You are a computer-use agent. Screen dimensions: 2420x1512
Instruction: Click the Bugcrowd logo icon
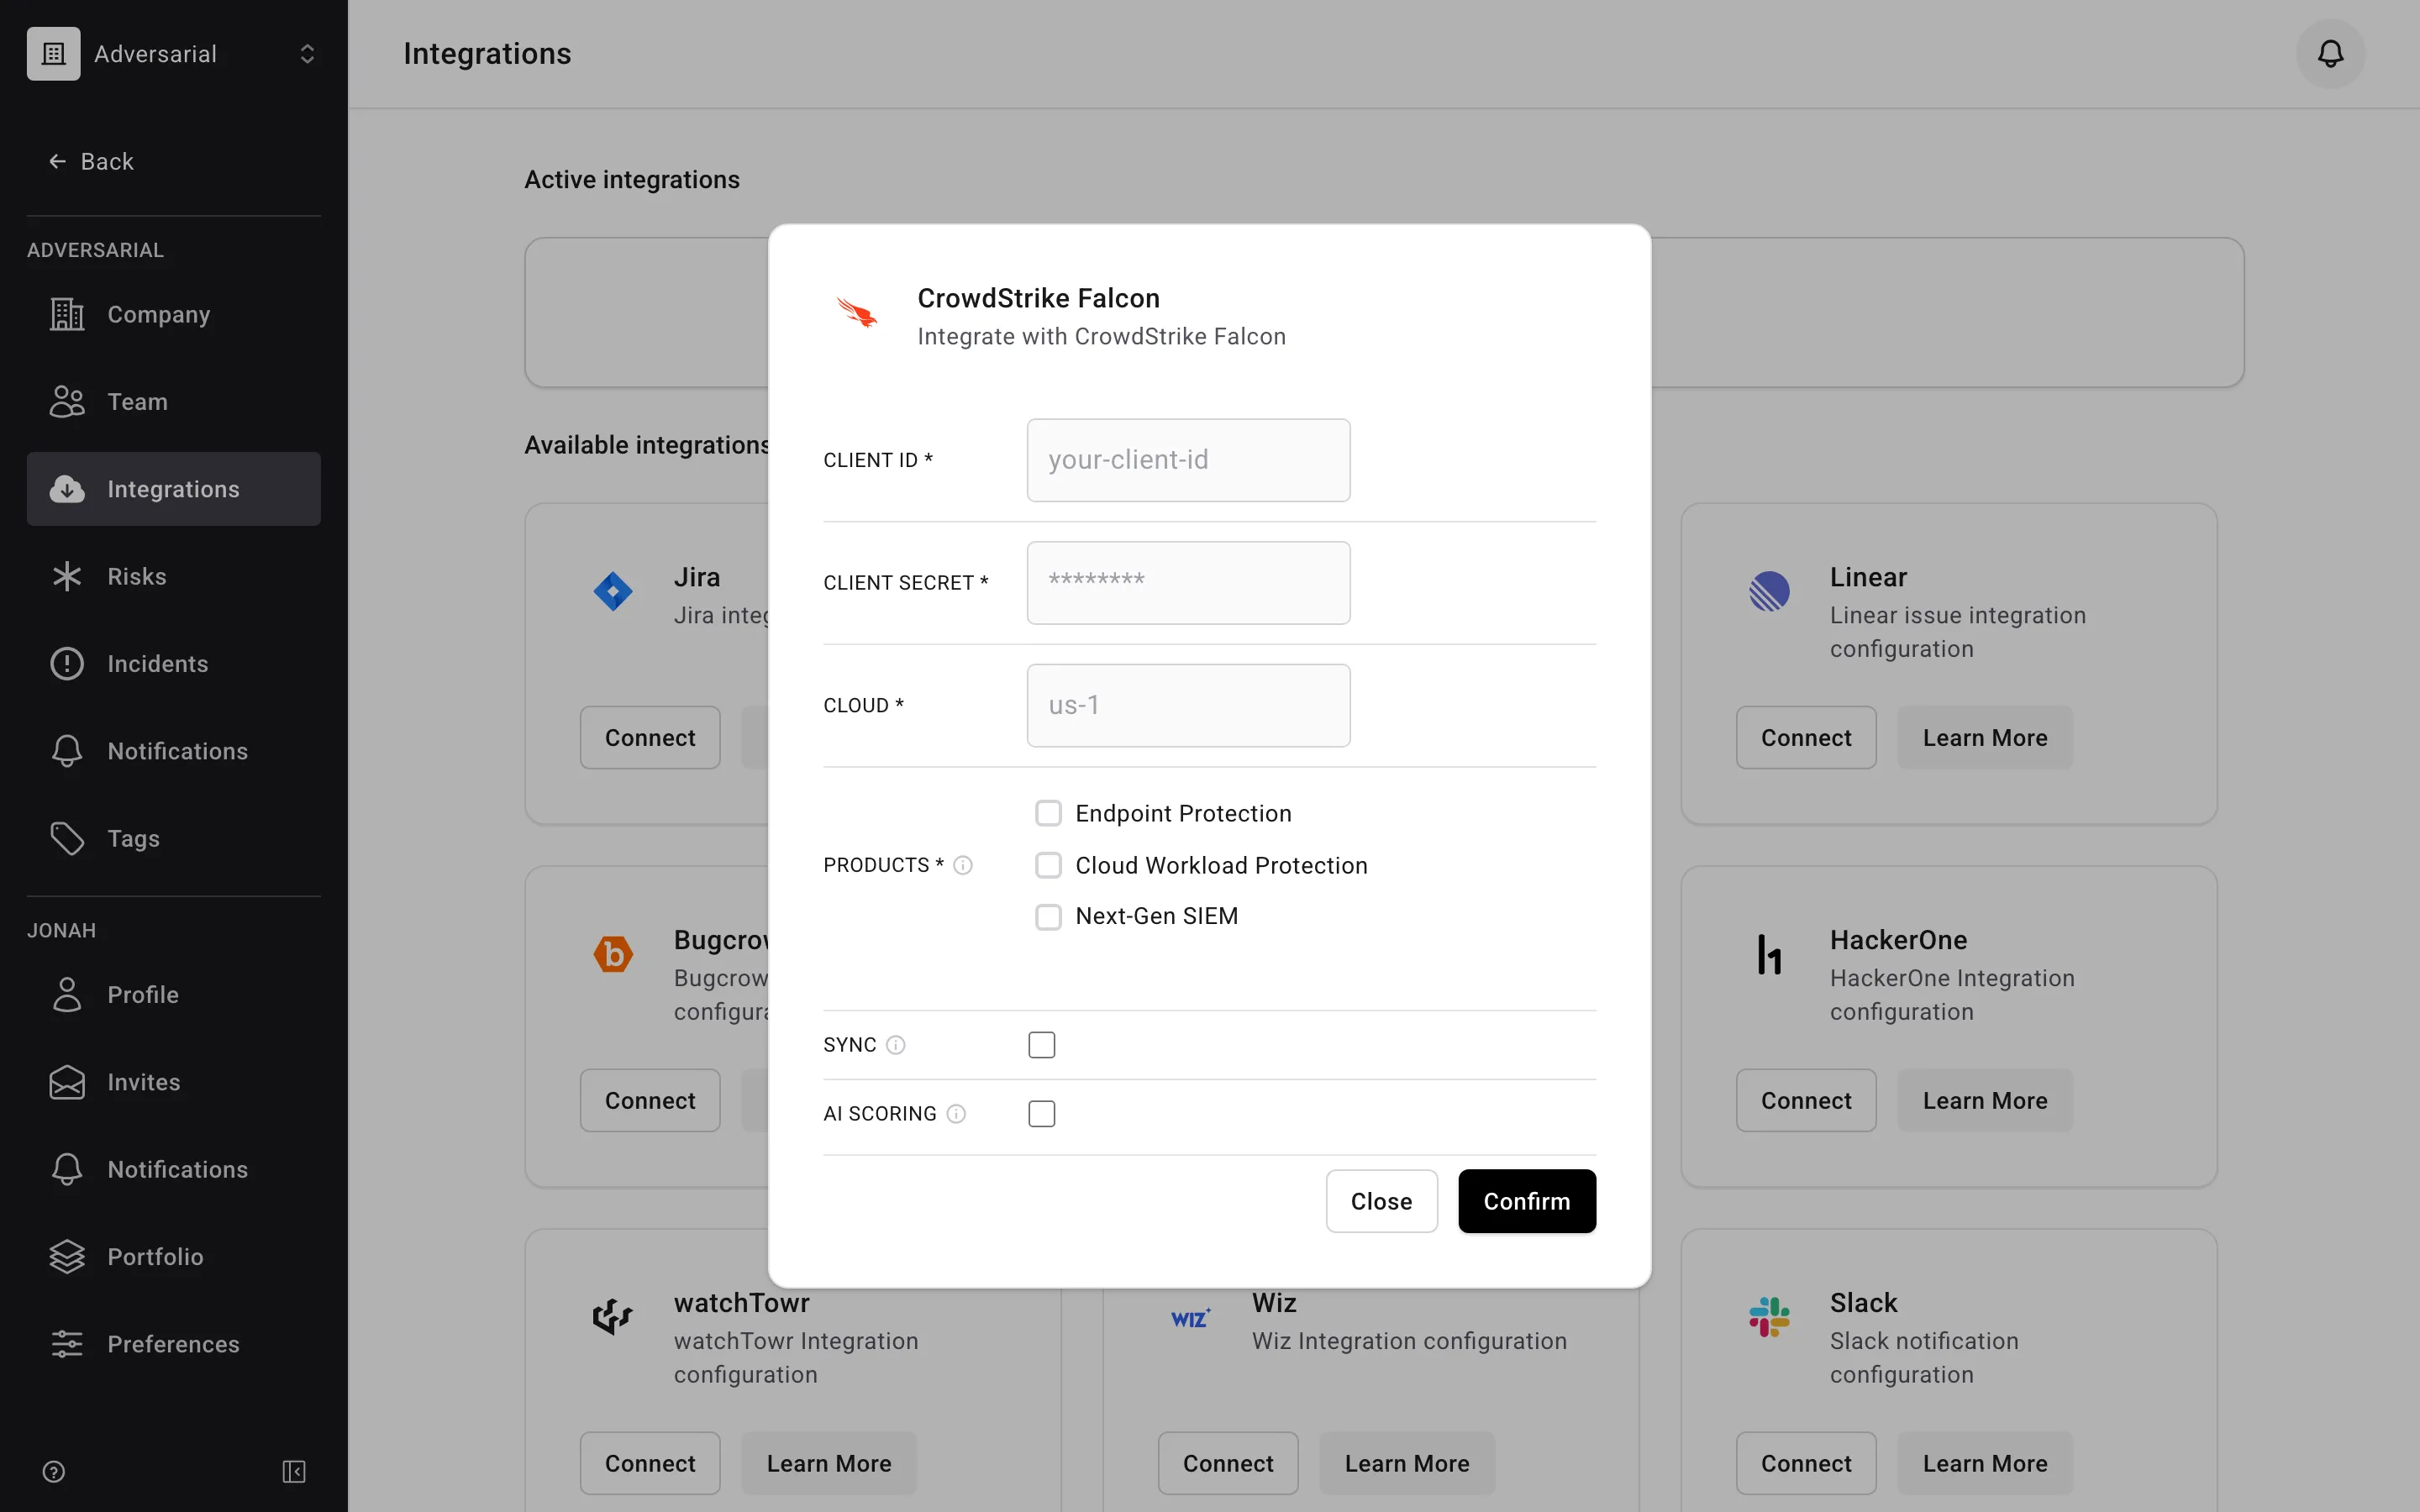[x=613, y=954]
